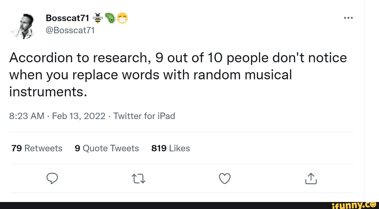Viewport: 379px width, 209px height.
Task: Click the word instruments in the tweet
Action: point(47,92)
